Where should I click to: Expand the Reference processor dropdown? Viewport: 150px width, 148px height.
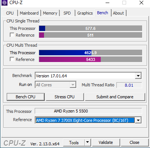point(138,120)
